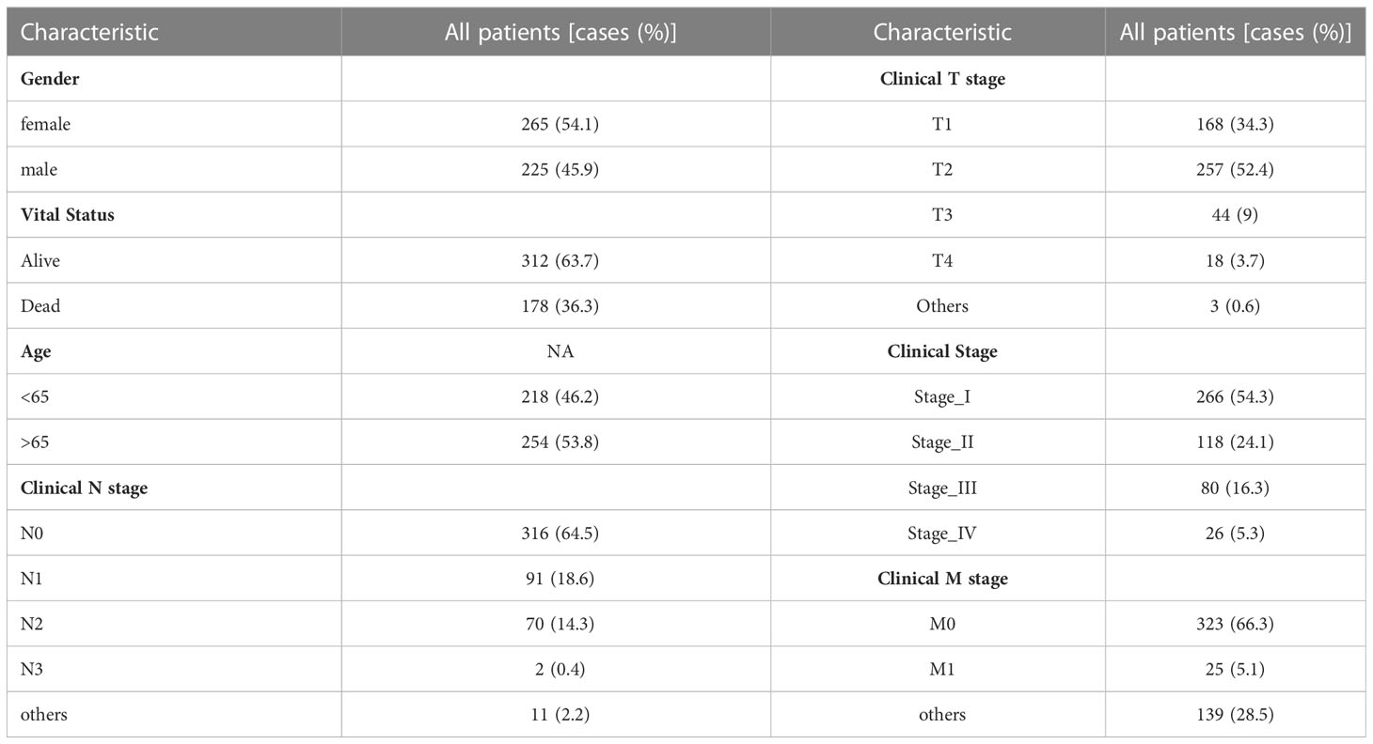Select the Alive value 312 (63.7)
The height and width of the screenshot is (744, 1373).
point(556,260)
